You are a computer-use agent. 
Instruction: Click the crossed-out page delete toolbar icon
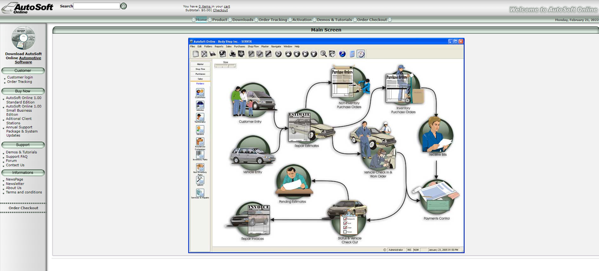(x=204, y=54)
